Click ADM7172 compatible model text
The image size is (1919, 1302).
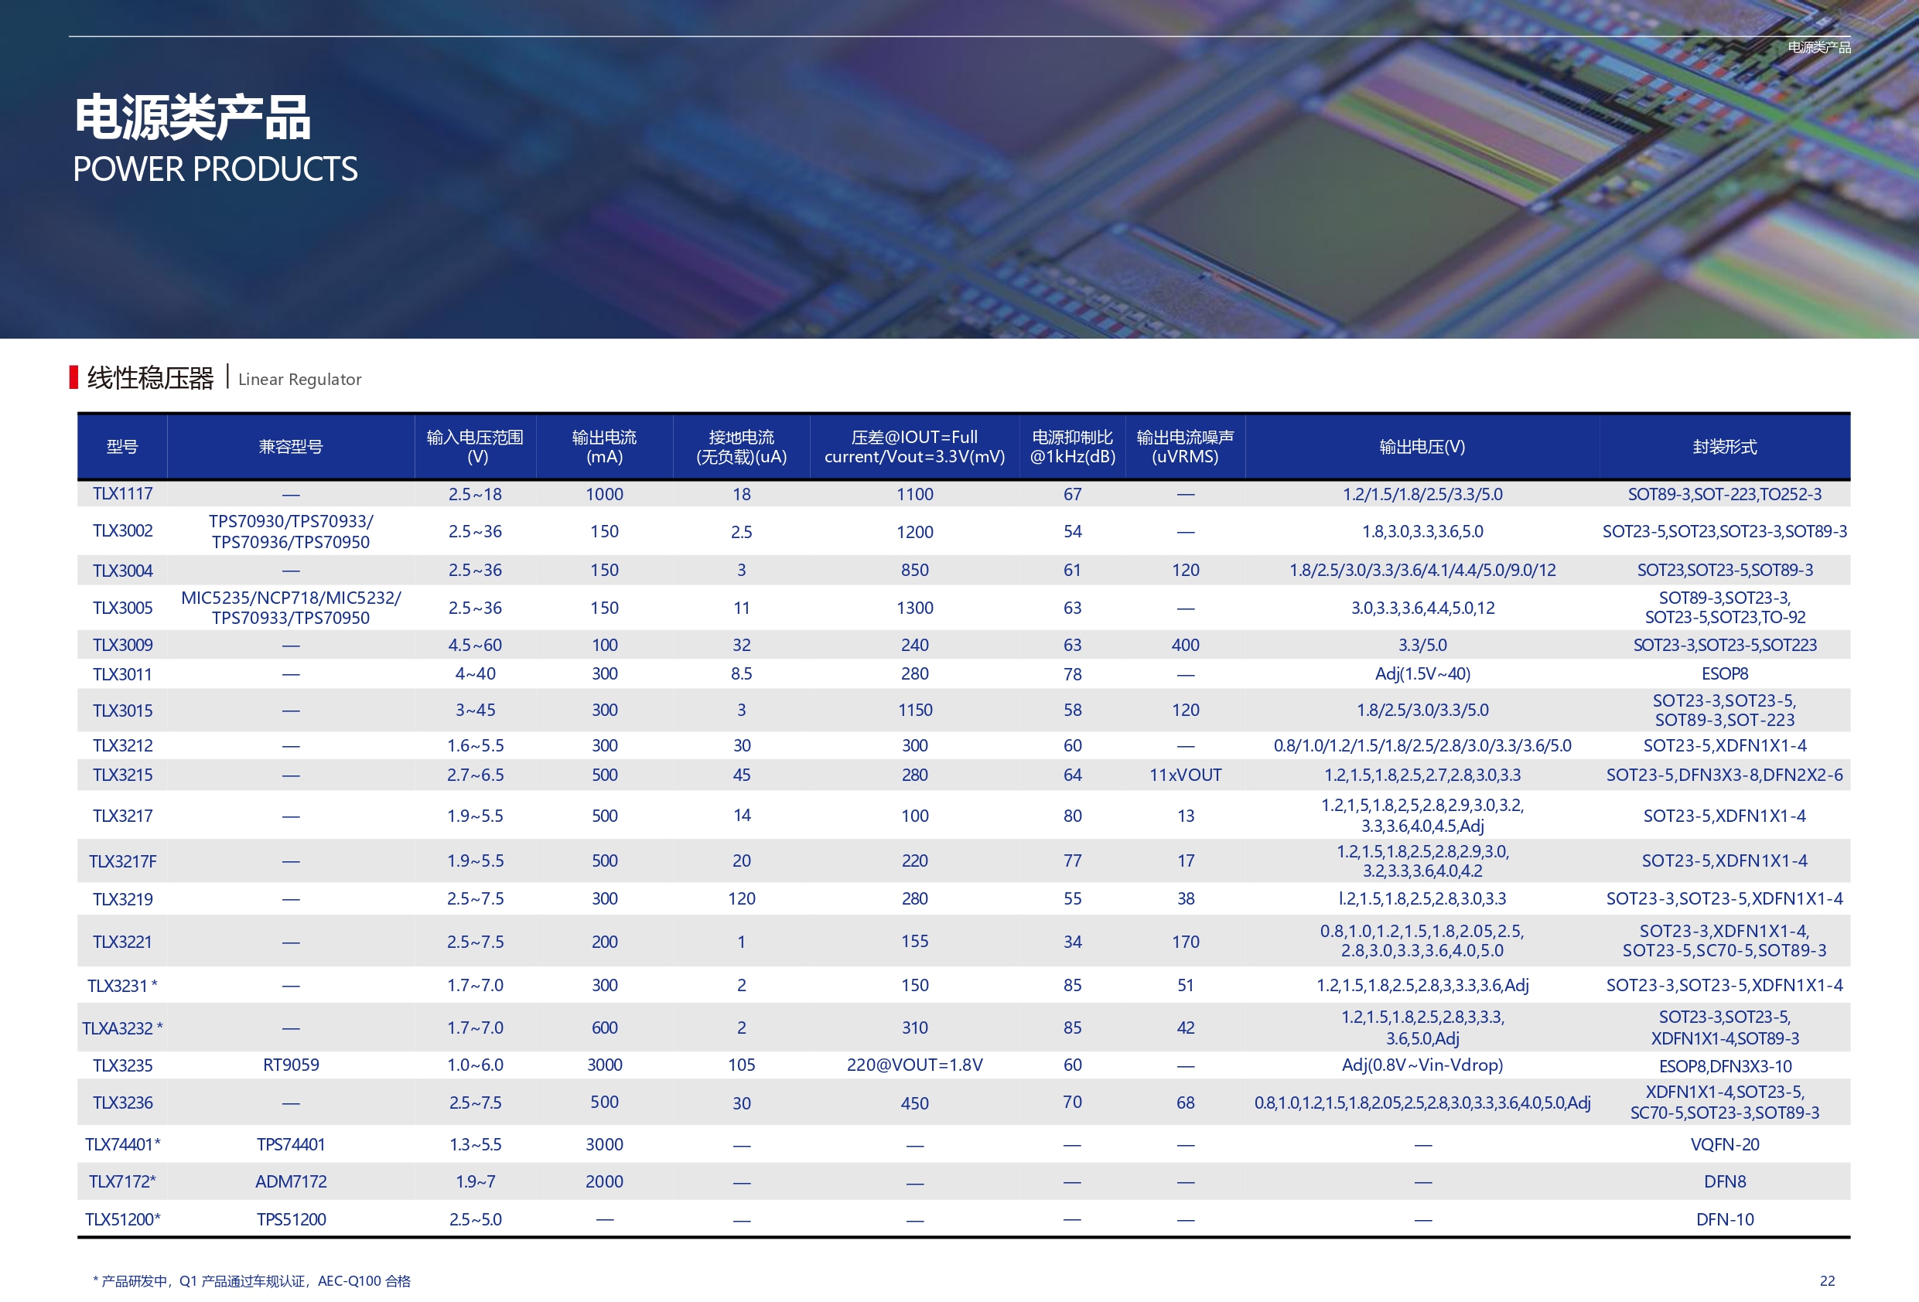click(x=291, y=1181)
